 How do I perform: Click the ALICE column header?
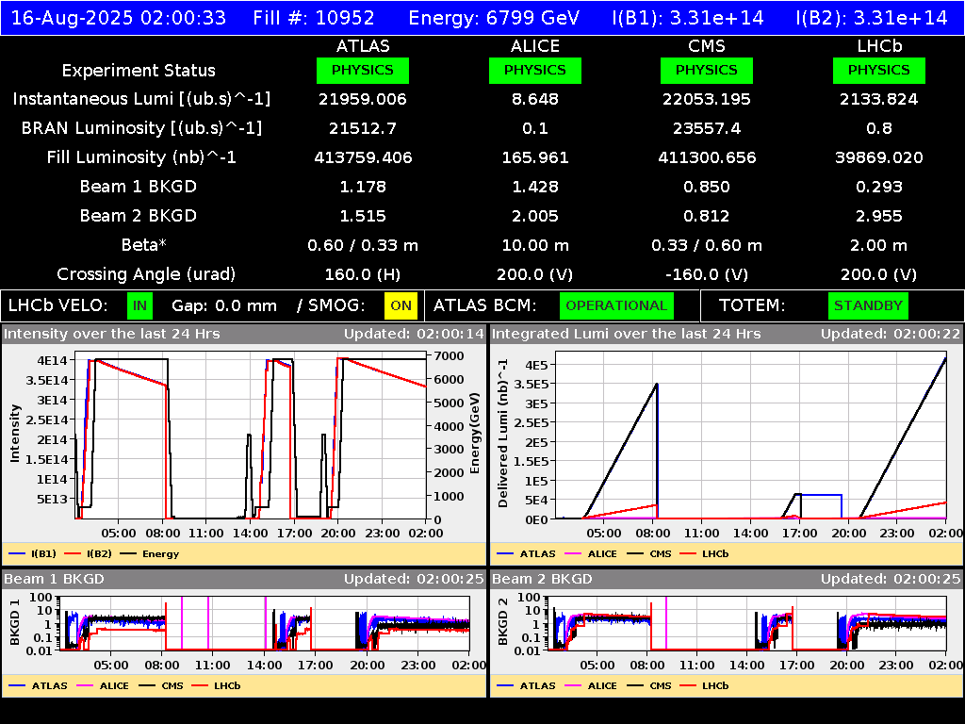535,46
